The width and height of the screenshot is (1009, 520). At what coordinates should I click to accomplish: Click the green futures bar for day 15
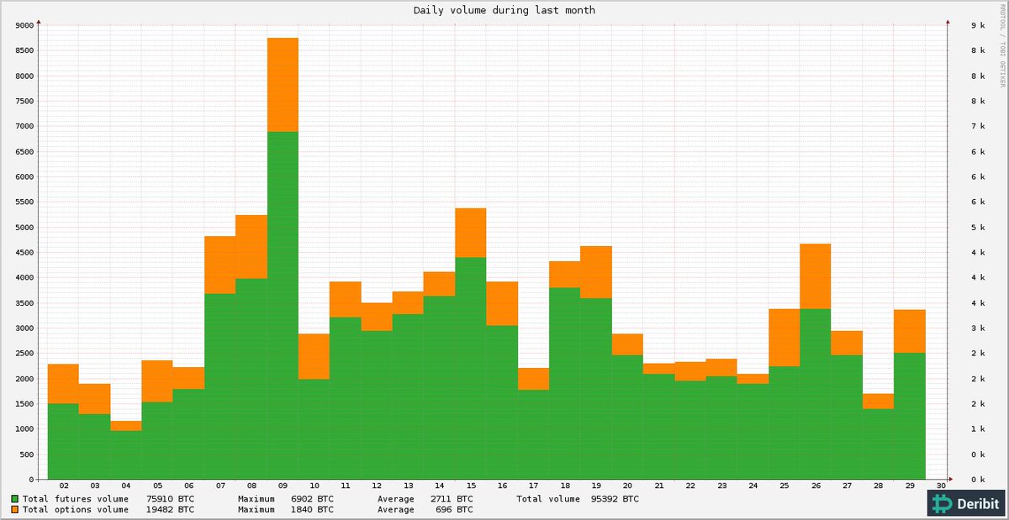coord(471,368)
